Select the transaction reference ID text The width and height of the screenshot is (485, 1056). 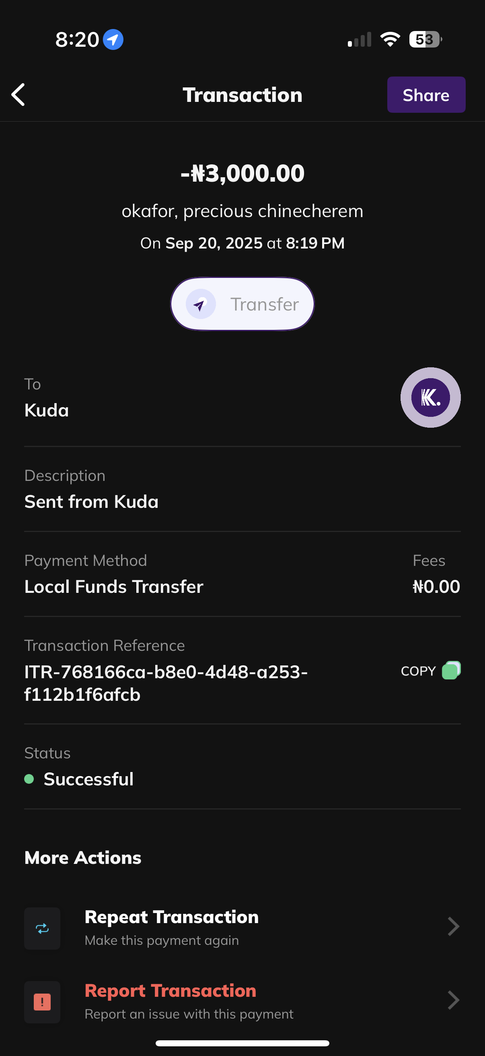[166, 683]
